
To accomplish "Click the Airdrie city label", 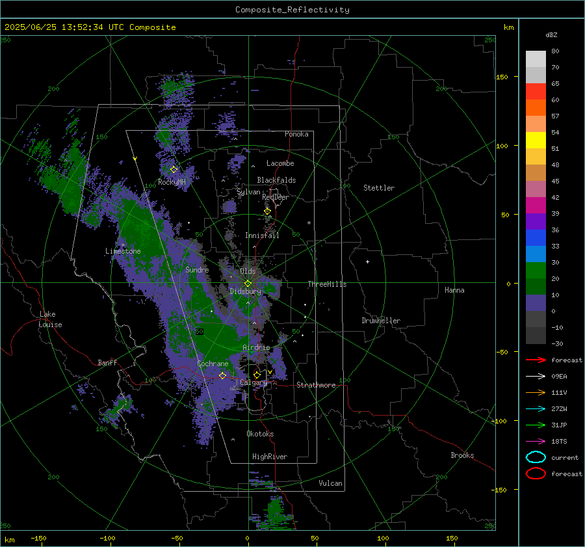I will [x=256, y=347].
